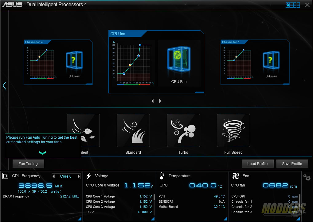Image resolution: width=313 pixels, height=222 pixels.
Task: Open the Chassis fan 1 curve graph
Action: 239,63
